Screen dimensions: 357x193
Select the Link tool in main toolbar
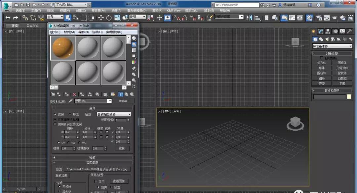click(25, 18)
